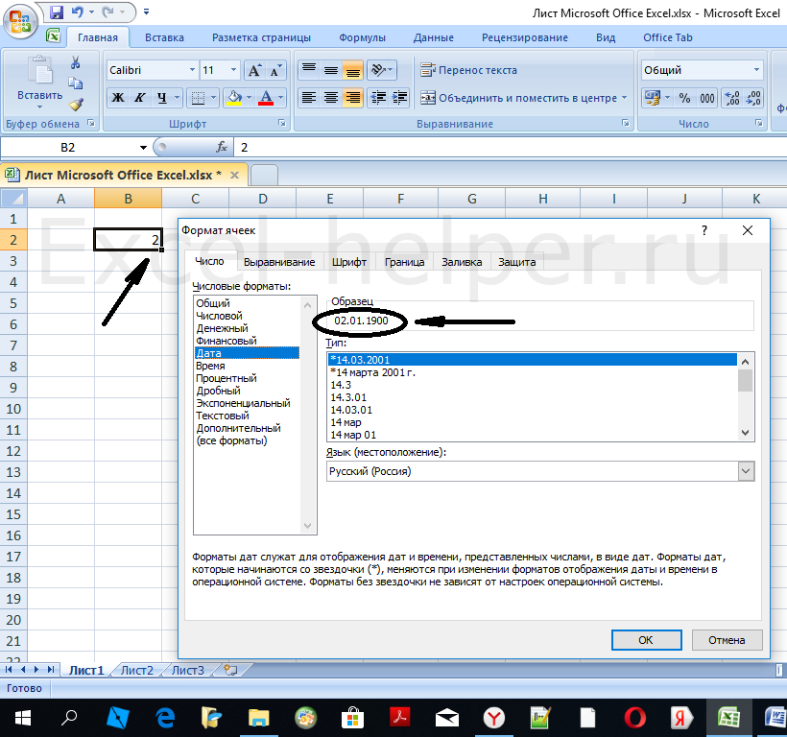The image size is (787, 737).
Task: Apply the red font color A
Action: tap(266, 98)
